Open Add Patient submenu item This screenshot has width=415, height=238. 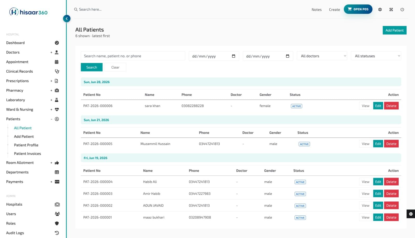click(24, 137)
